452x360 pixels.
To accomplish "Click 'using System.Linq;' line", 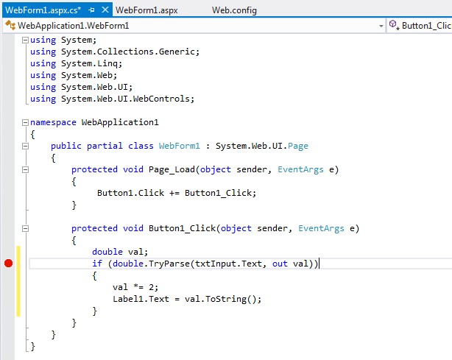I will pyautogui.click(x=76, y=63).
